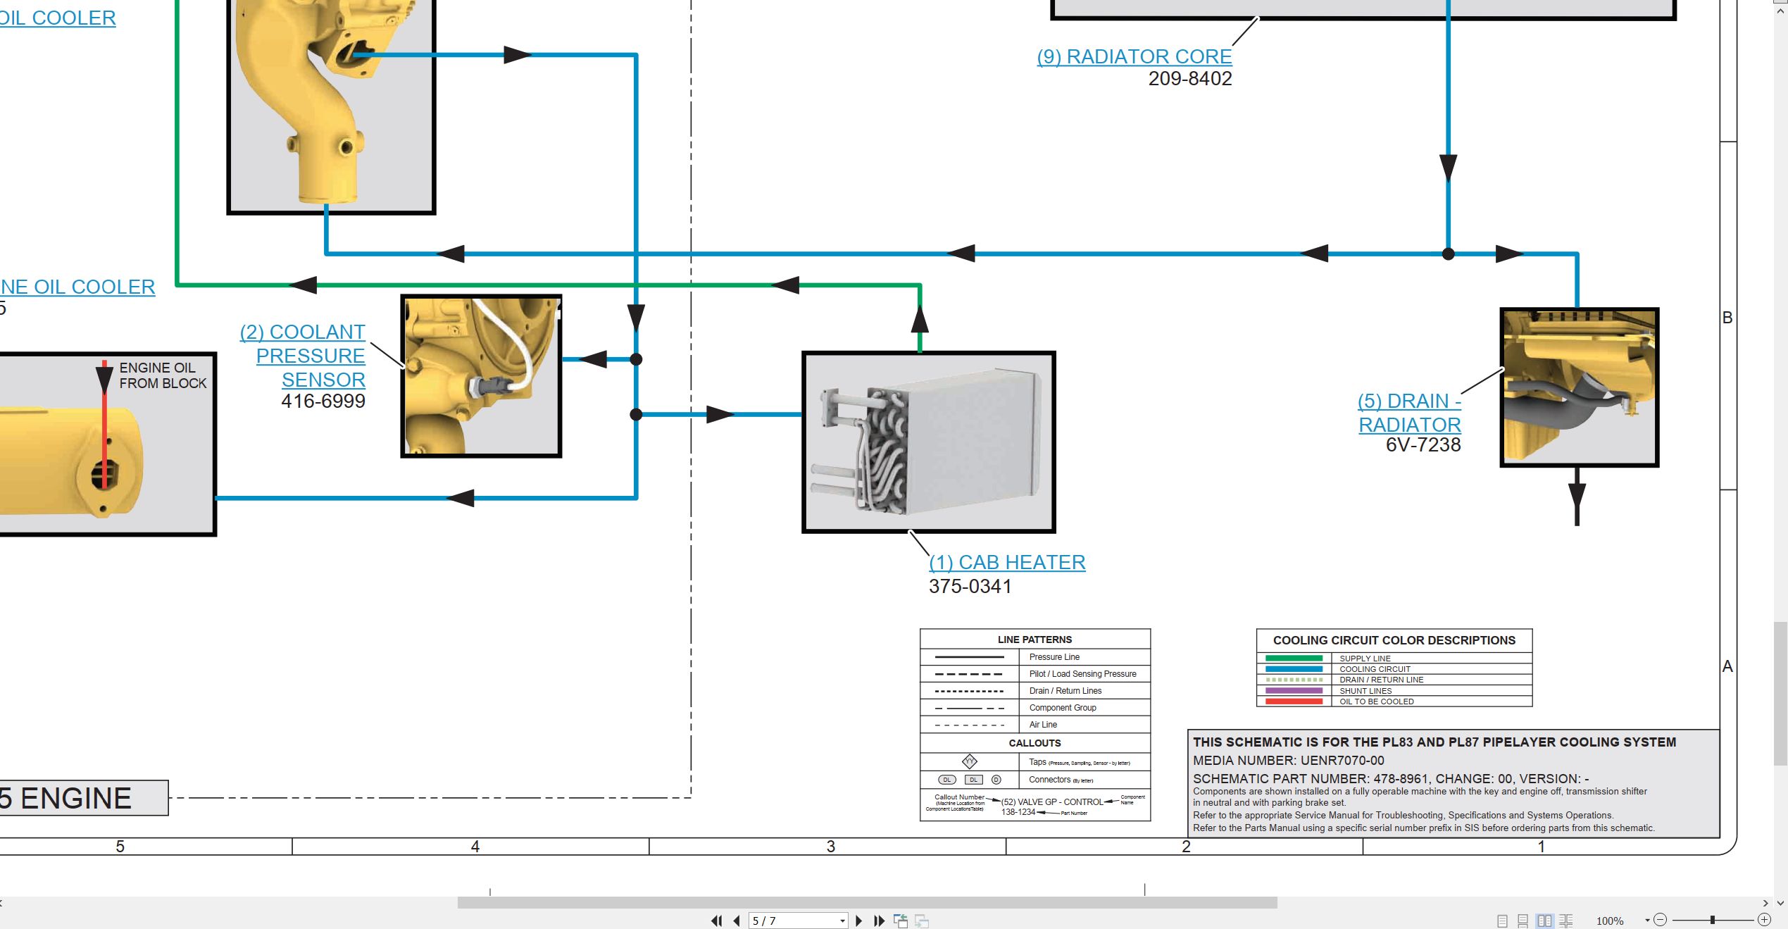Image resolution: width=1788 pixels, height=929 pixels.
Task: Switch to continuous facing view
Action: click(x=1566, y=921)
